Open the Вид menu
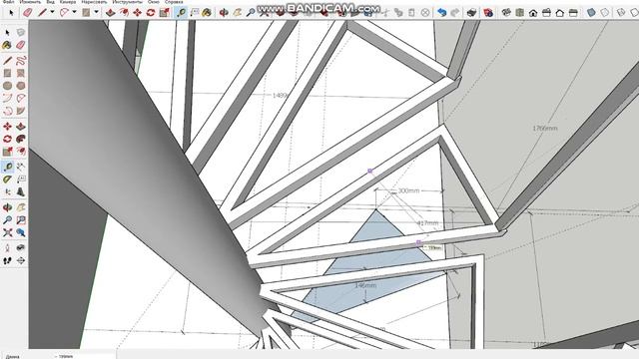Image resolution: width=639 pixels, height=359 pixels. pyautogui.click(x=51, y=2)
